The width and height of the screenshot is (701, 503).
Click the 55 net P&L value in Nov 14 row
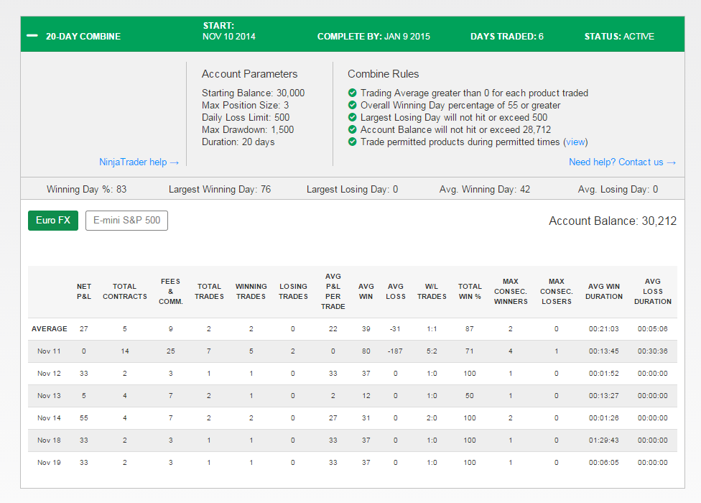click(84, 418)
